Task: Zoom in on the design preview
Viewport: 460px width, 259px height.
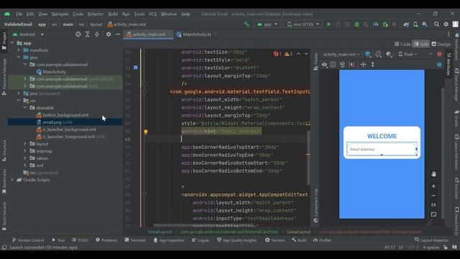Action: click(433, 186)
